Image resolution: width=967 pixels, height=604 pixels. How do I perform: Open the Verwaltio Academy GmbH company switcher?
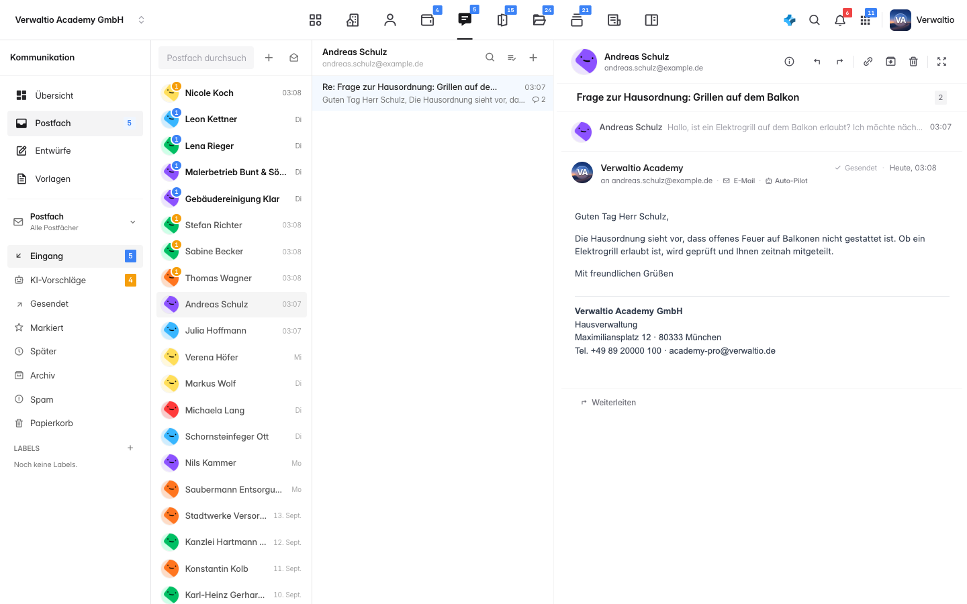[80, 20]
